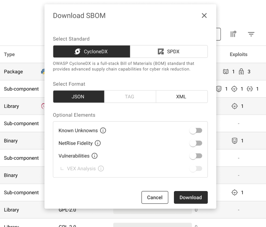Click the SPDX logo icon
Screen dimensions: 266x227
click(161, 51)
